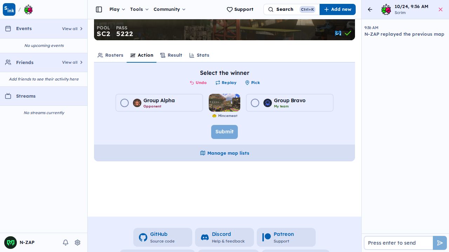This screenshot has height=252, width=449.
Task: Switch to the Rosters tab
Action: pyautogui.click(x=110, y=55)
